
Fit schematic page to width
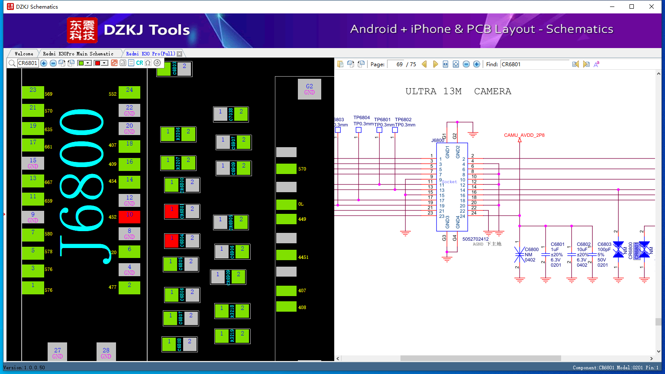445,64
